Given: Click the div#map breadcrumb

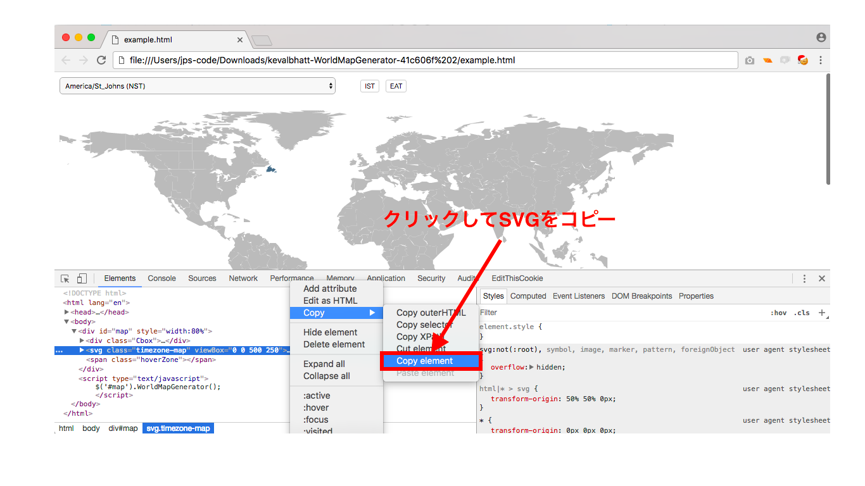Looking at the screenshot, I should tap(123, 428).
